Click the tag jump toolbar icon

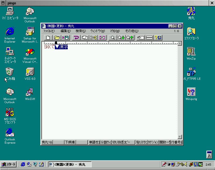click(141, 37)
